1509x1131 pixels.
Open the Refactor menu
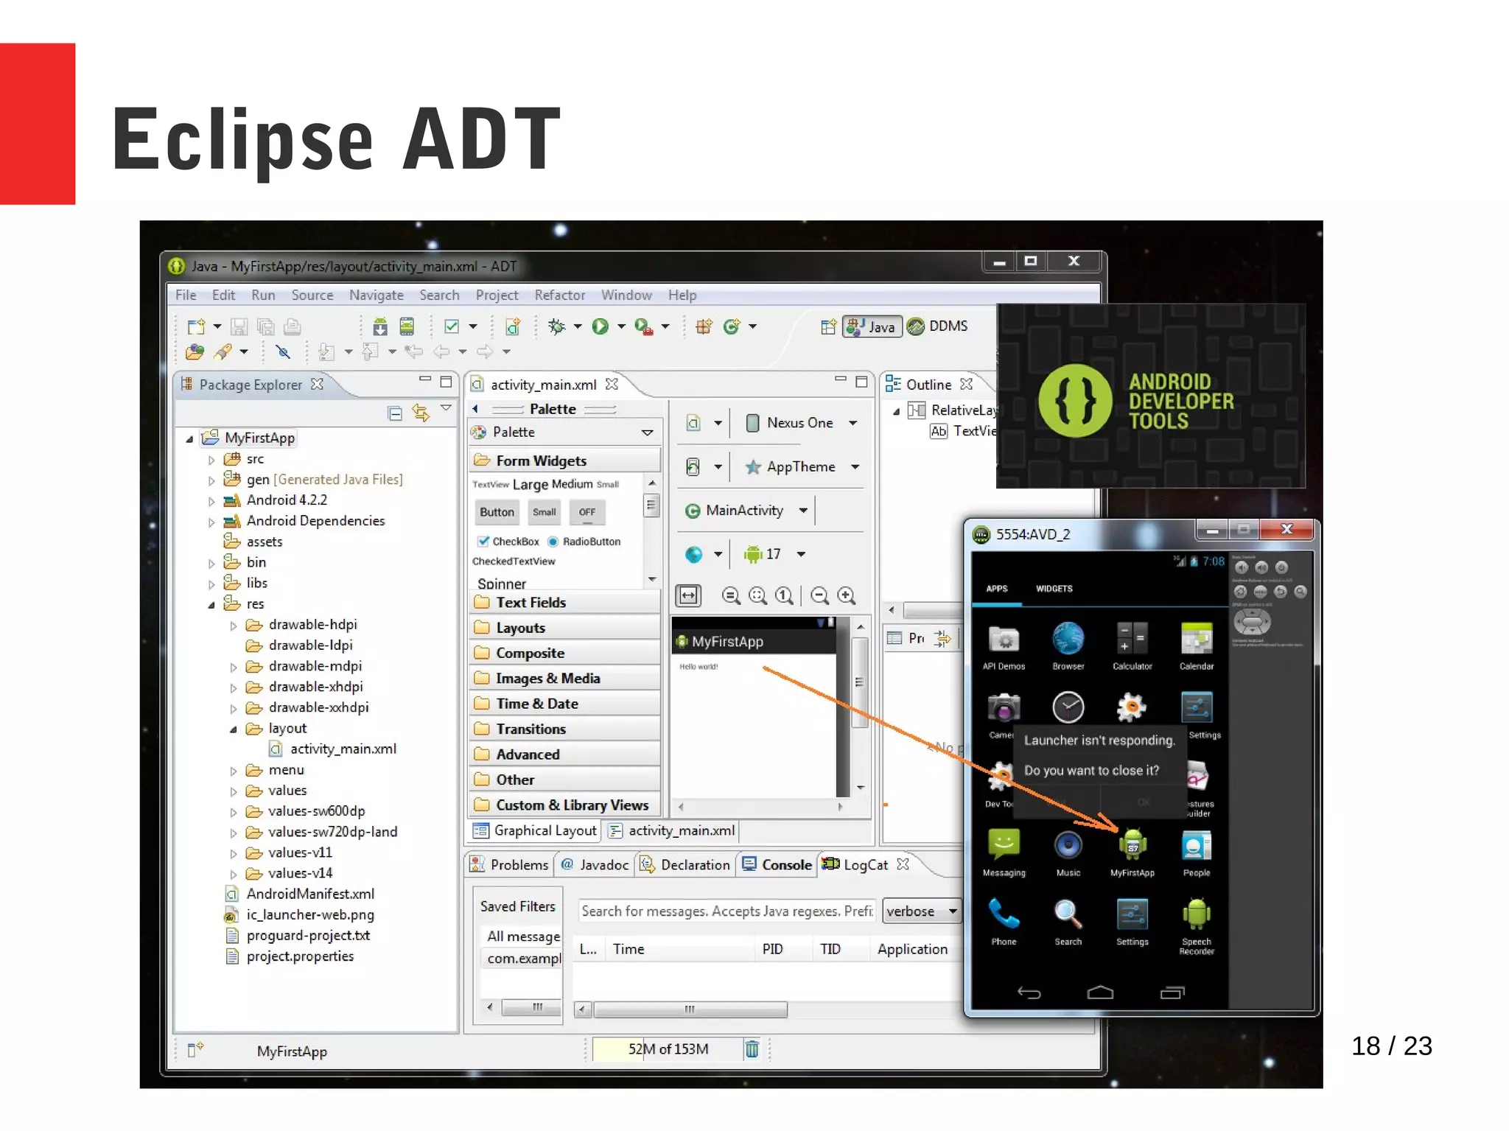click(560, 295)
